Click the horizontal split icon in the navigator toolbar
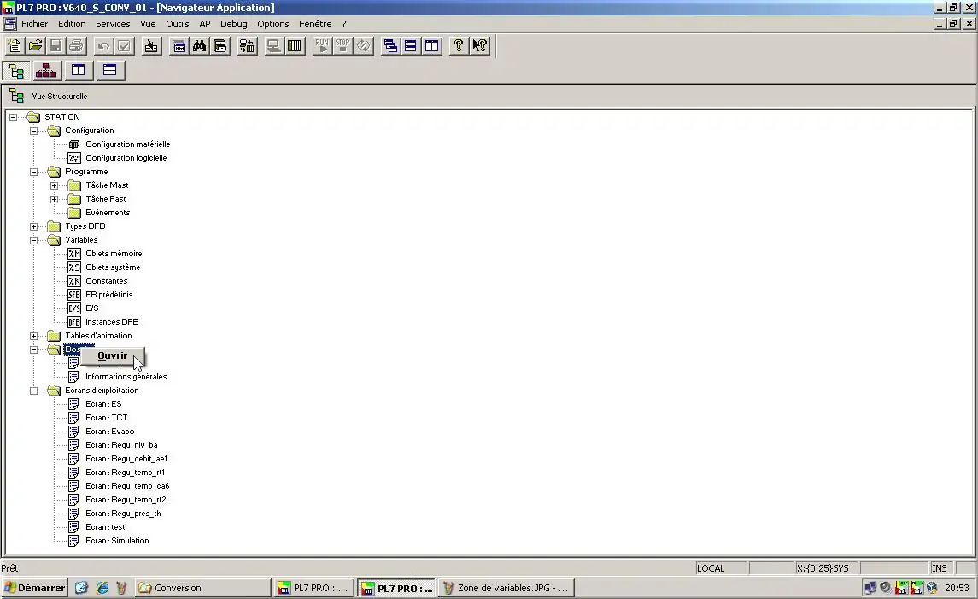This screenshot has height=599, width=978. pyautogui.click(x=110, y=71)
